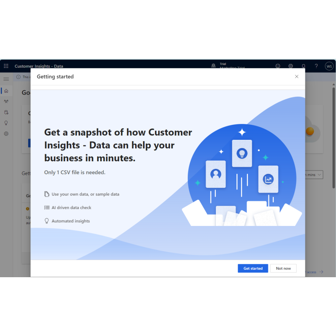336x336 pixels.
Task: Dismiss dialog with Not now
Action: 283,268
